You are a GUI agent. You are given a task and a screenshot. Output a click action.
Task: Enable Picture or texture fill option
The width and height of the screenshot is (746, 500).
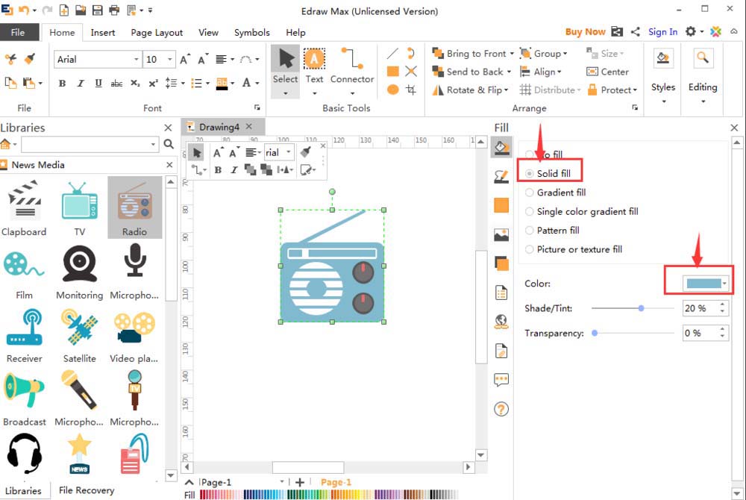pos(530,249)
